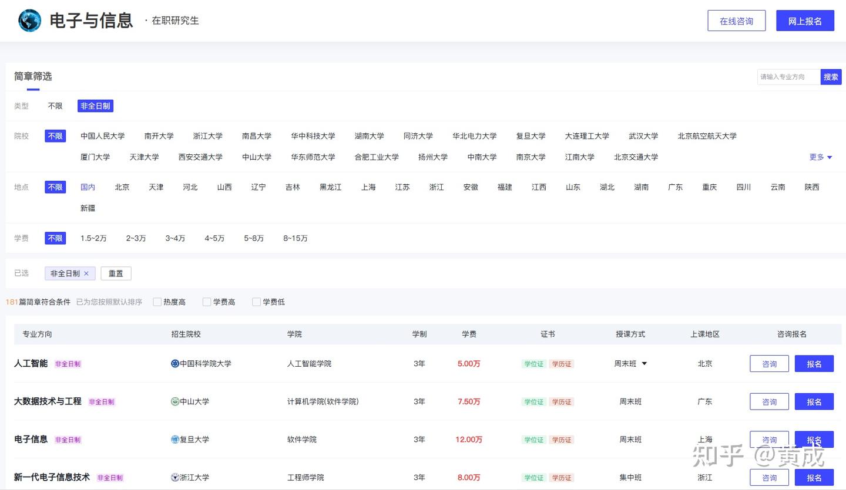Click 中国科学院大学 school name
The height and width of the screenshot is (490, 846).
click(206, 364)
